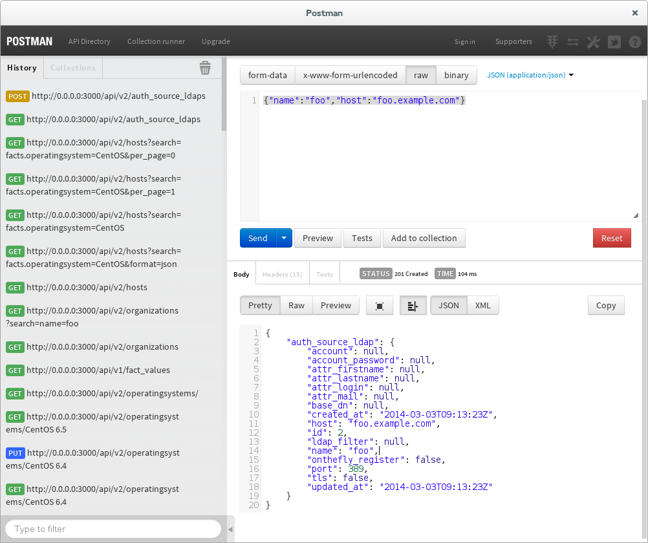Click the fullscreen response icon
The image size is (648, 543).
point(380,306)
